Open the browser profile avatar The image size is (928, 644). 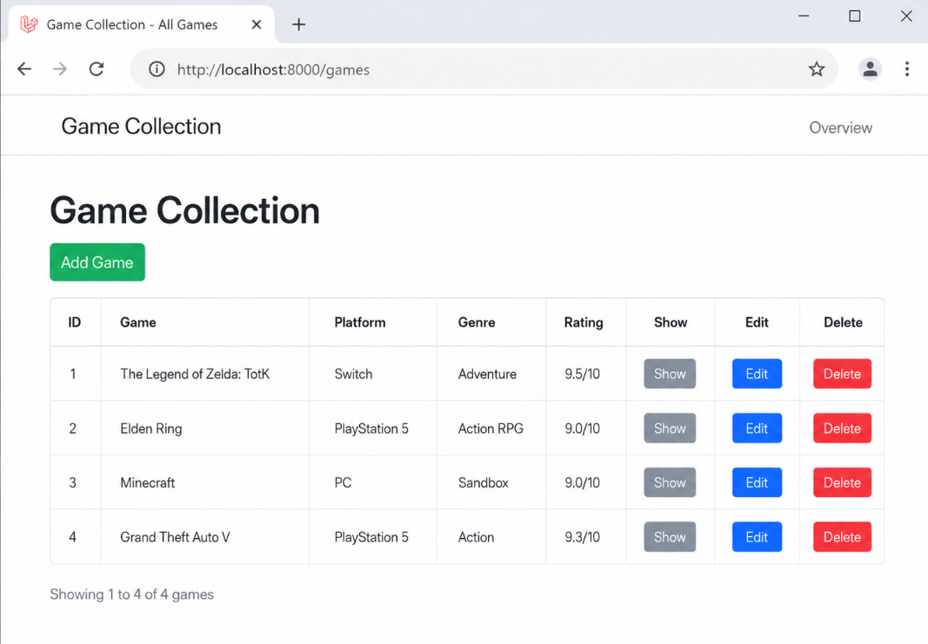pos(870,70)
